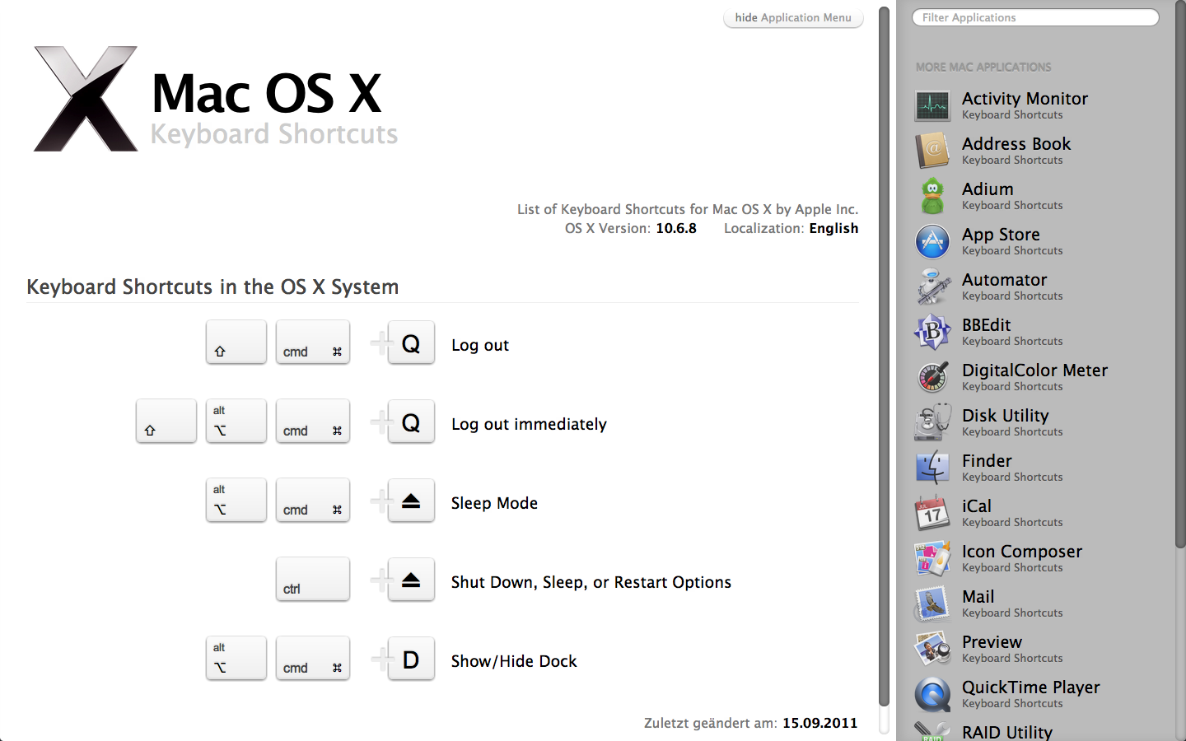Click the ctrl key icon

coord(313,580)
